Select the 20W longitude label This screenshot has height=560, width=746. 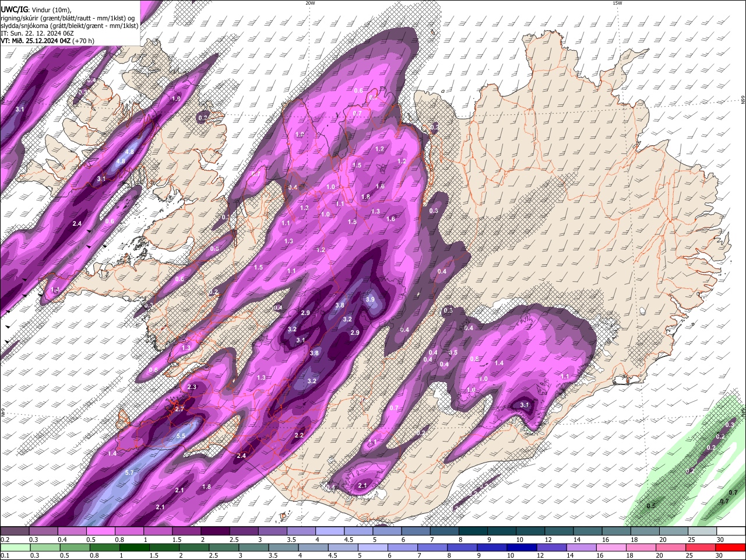click(310, 3)
